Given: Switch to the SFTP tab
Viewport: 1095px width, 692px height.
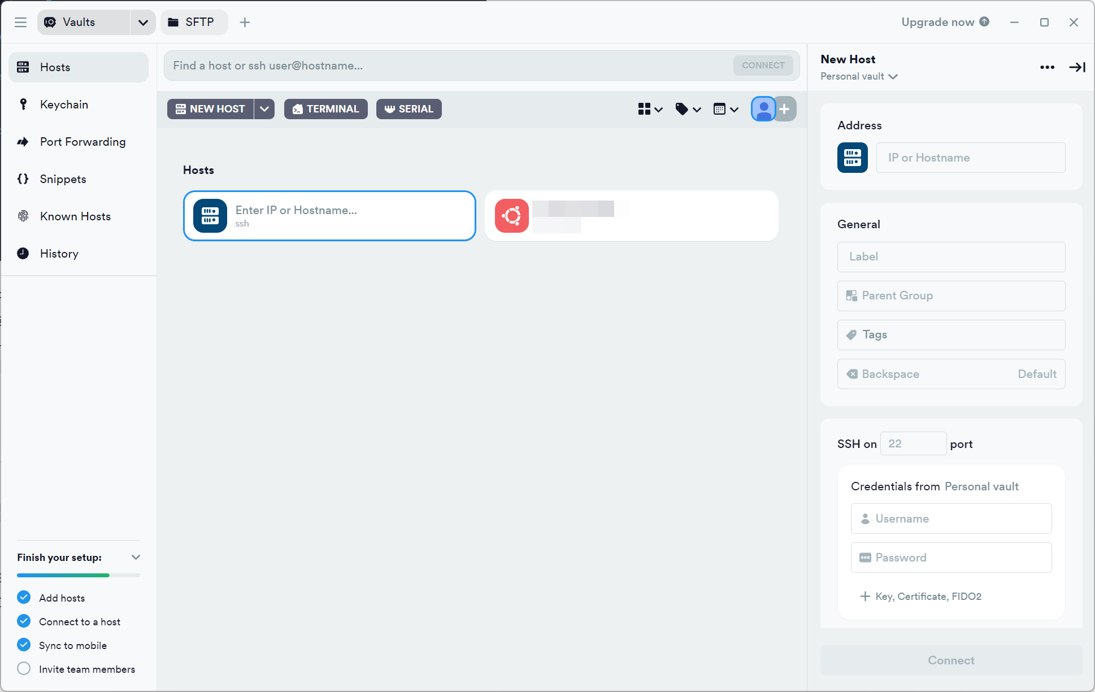Looking at the screenshot, I should pos(193,22).
